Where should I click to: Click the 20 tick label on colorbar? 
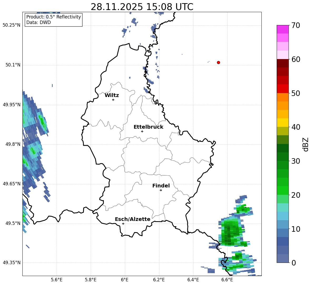(296, 195)
